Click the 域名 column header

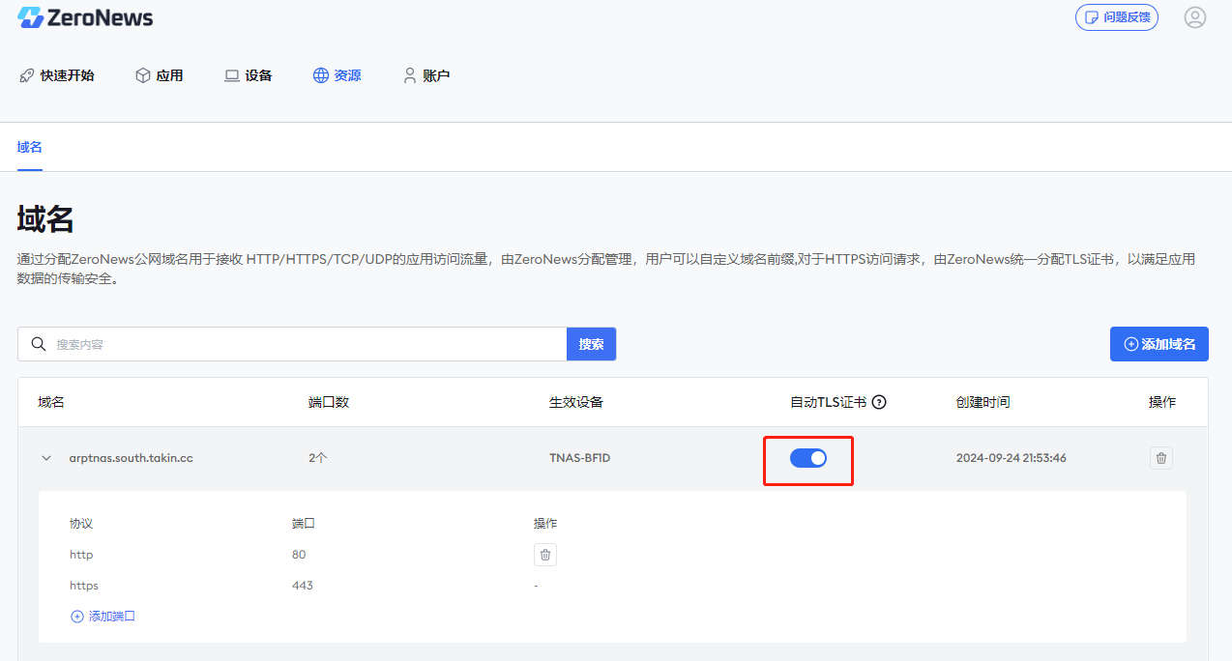pyautogui.click(x=51, y=402)
